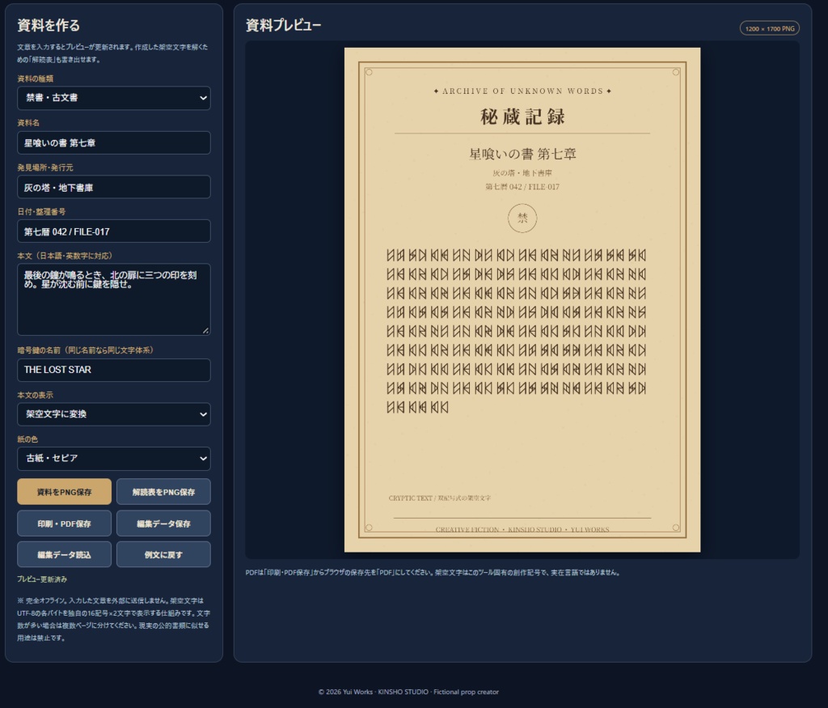This screenshot has width=828, height=708.
Task: Click the プレビュー更新済み status text
Action: (x=42, y=579)
